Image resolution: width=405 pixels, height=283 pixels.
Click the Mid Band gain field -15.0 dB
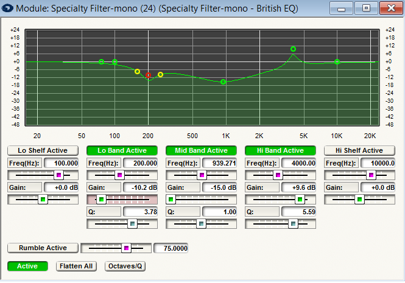pyautogui.click(x=219, y=187)
